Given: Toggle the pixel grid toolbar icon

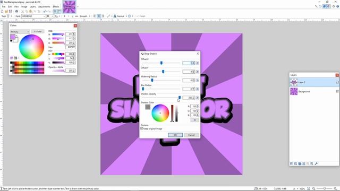Looking at the screenshot, I should (x=55, y=12).
